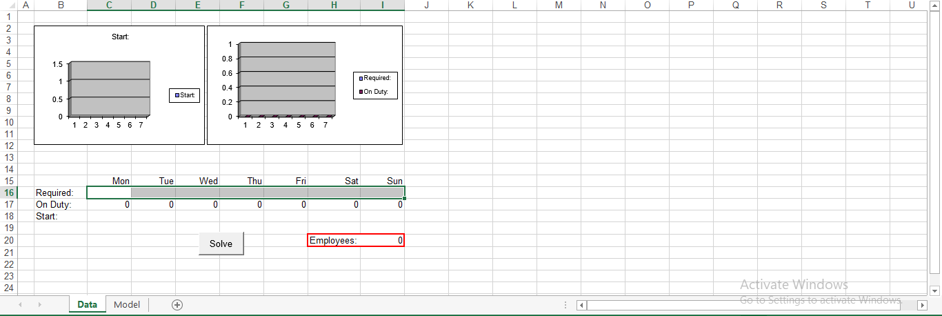
Task: Click the sheet tab bar splitter handle
Action: pos(565,304)
